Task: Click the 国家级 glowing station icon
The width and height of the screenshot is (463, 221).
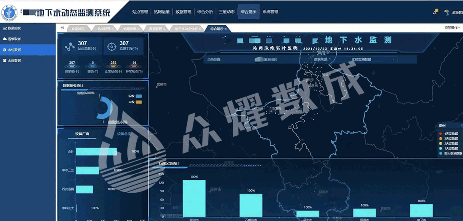Action: (72, 66)
